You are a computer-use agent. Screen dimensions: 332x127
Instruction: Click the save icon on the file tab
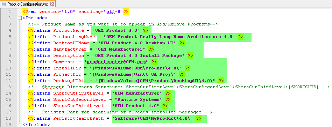click(3, 4)
